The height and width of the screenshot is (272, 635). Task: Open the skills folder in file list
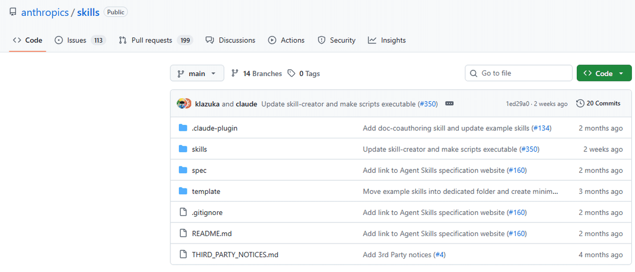(199, 149)
